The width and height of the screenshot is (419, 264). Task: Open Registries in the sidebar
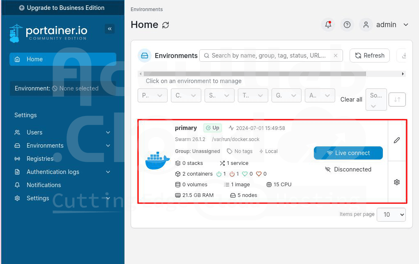[40, 159]
